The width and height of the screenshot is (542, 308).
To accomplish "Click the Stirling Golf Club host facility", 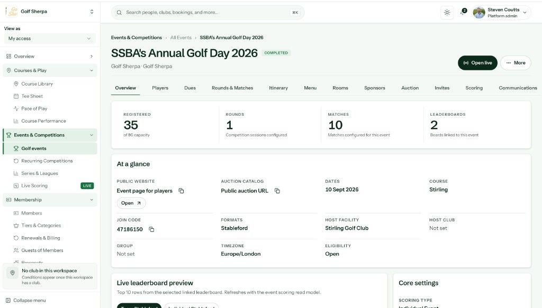I will tap(347, 228).
